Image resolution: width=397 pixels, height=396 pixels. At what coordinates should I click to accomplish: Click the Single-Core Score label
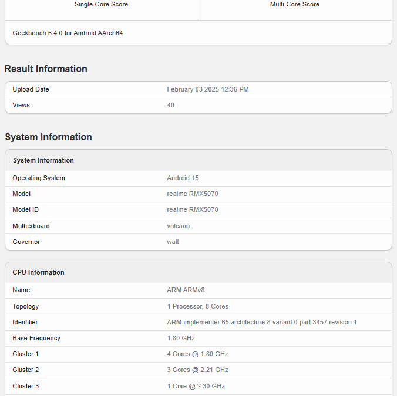click(101, 4)
